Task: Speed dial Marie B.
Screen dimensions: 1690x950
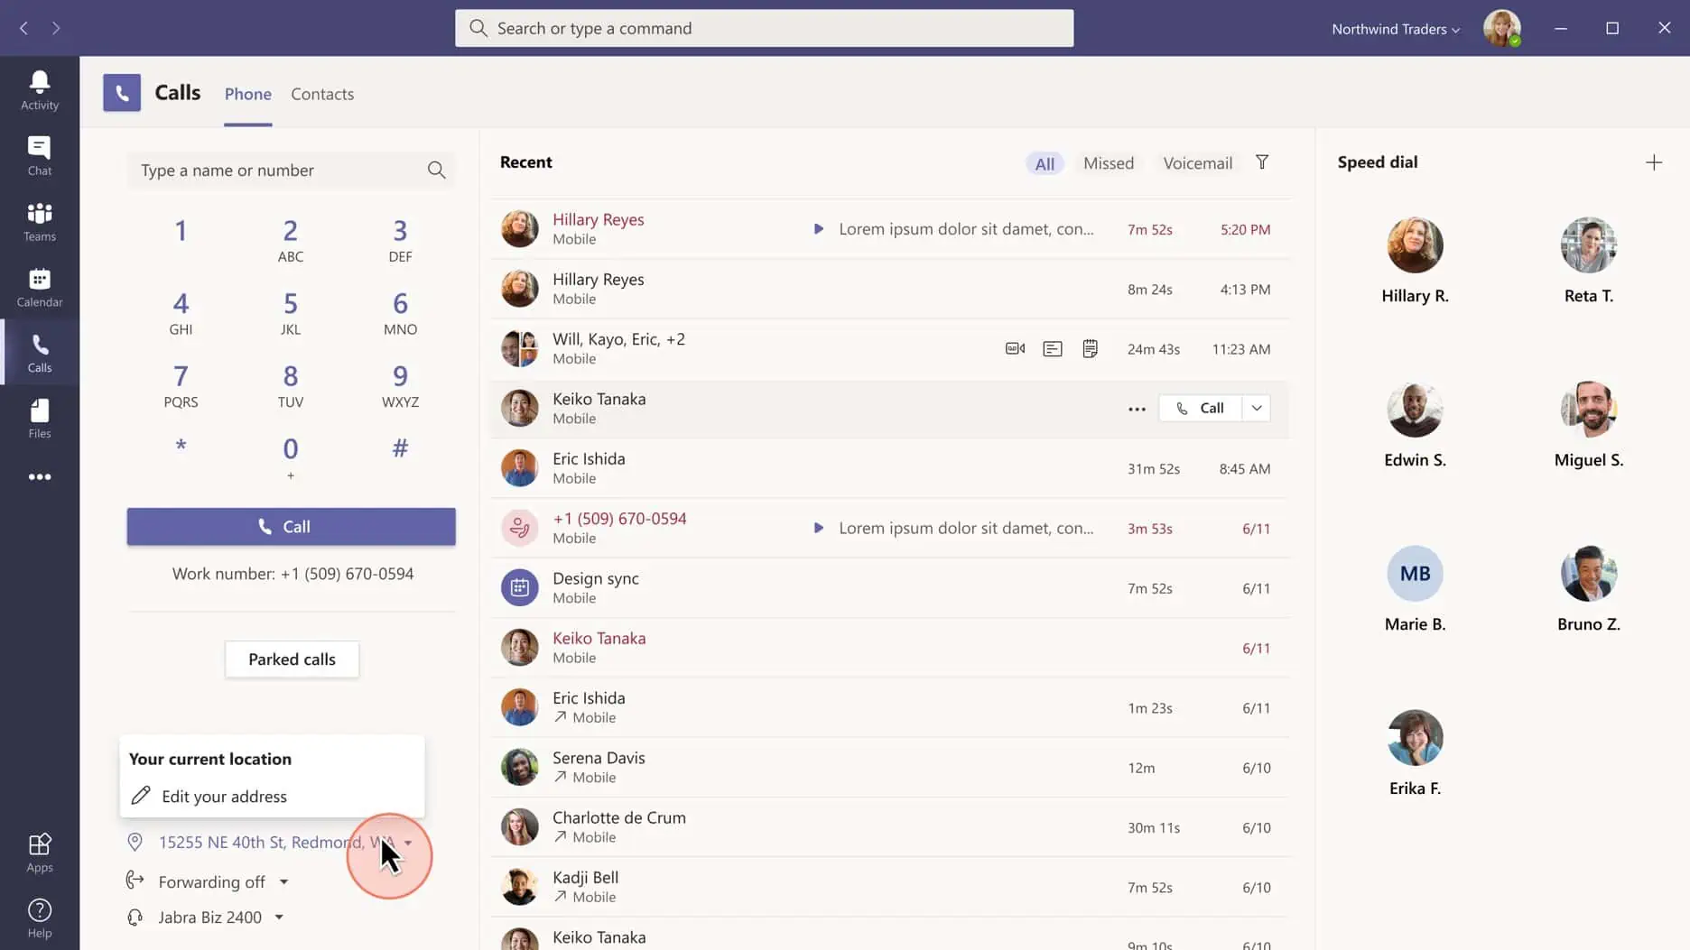Action: click(1415, 588)
